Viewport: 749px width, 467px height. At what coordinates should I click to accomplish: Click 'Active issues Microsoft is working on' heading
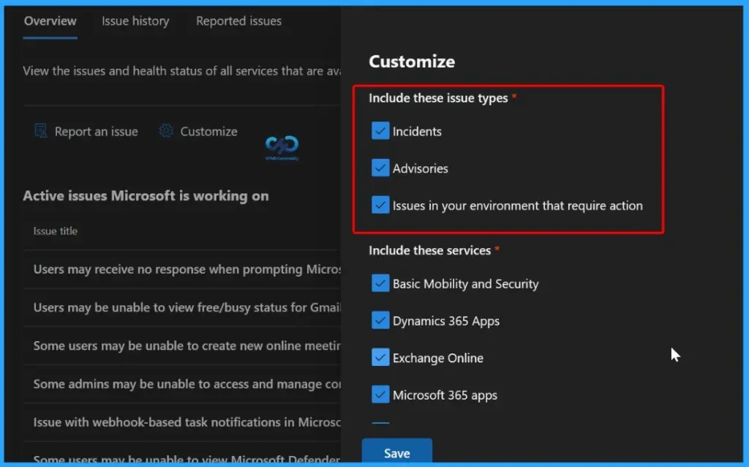[146, 196]
